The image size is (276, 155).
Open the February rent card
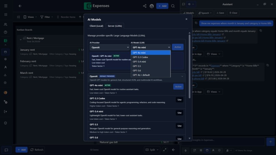coord(52,63)
